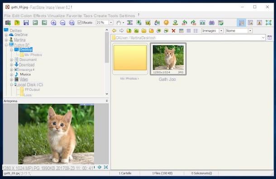Click the kitten preview image in Anteprima
Viewport: 276px width, 179px height.
(56, 134)
